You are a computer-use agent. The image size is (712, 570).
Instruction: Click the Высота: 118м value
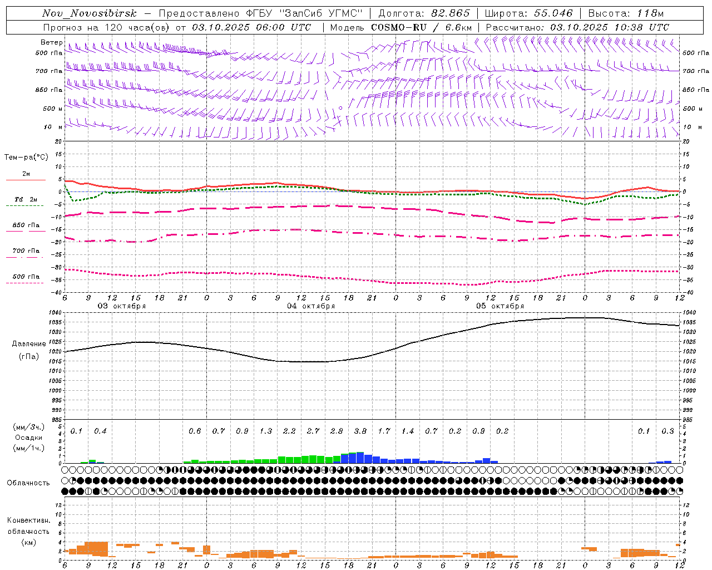(x=626, y=13)
